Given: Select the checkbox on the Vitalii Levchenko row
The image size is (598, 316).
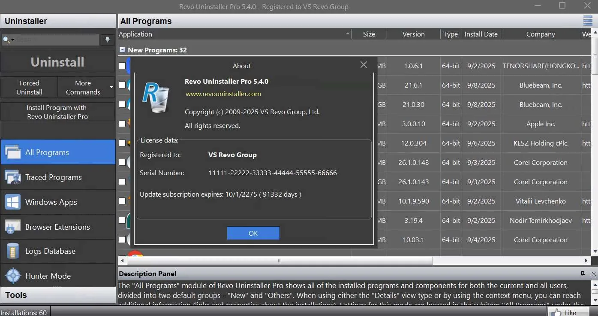Looking at the screenshot, I should (122, 201).
